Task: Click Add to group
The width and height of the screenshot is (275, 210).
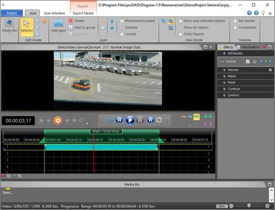Action: pos(82,27)
